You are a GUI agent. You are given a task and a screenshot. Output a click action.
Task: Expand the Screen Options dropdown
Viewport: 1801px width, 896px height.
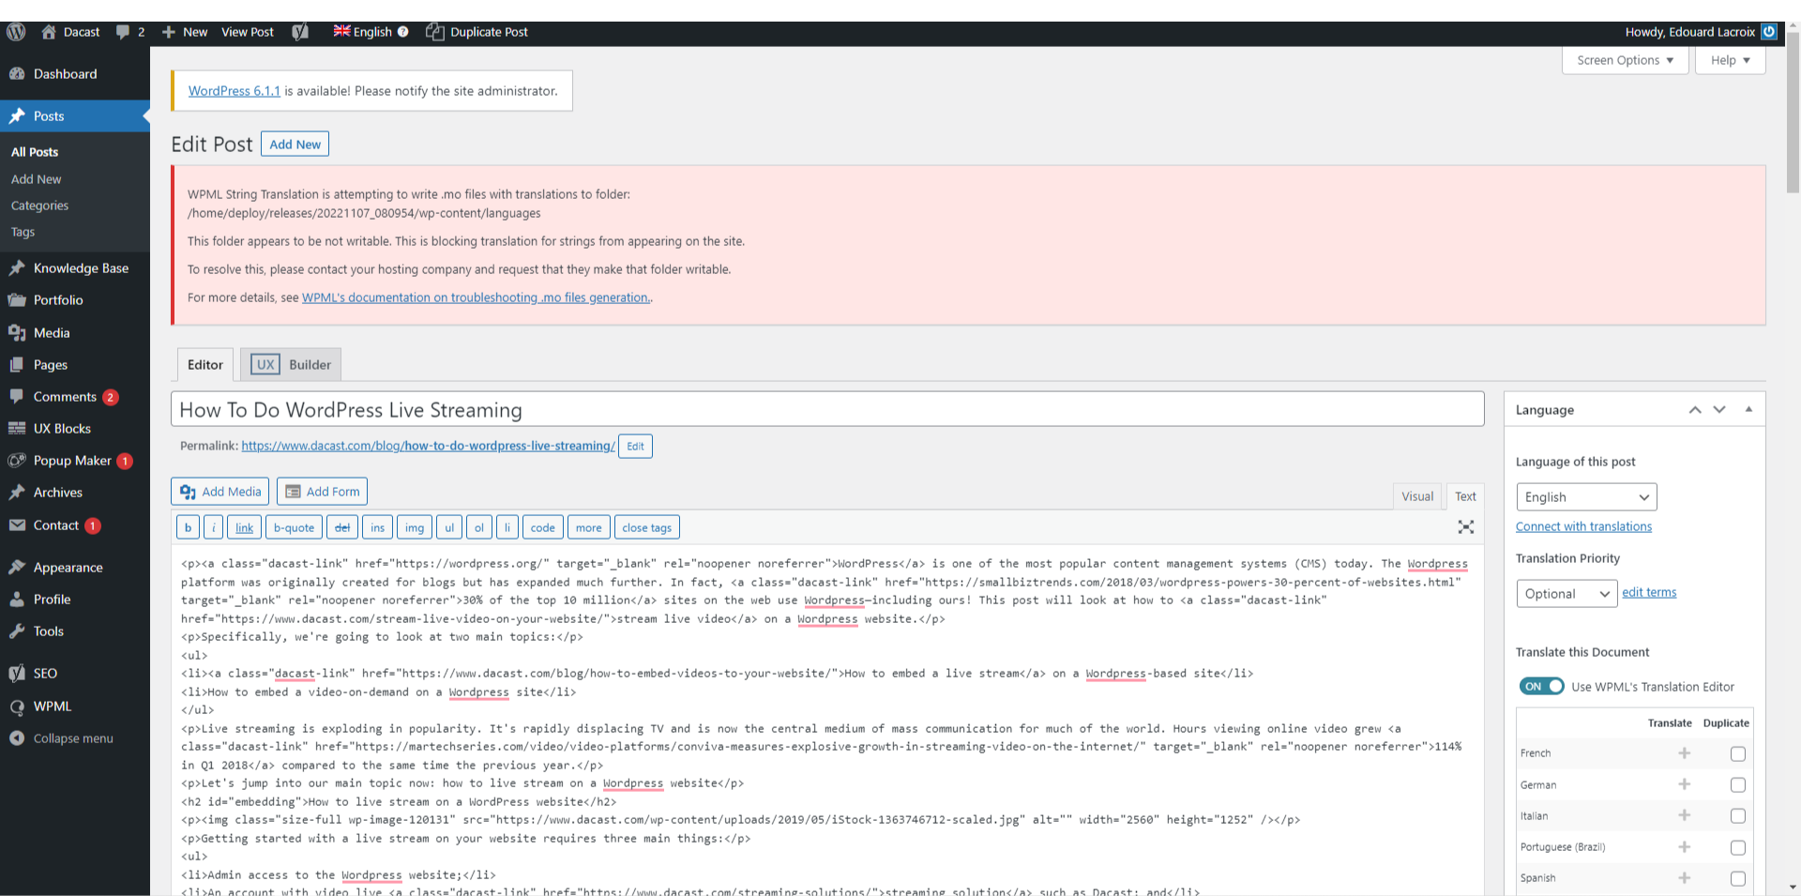coord(1625,60)
